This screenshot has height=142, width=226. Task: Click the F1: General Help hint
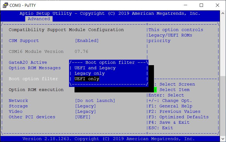[170, 106]
